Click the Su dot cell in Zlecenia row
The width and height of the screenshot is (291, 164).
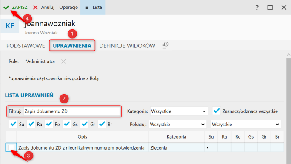[x=211, y=148]
